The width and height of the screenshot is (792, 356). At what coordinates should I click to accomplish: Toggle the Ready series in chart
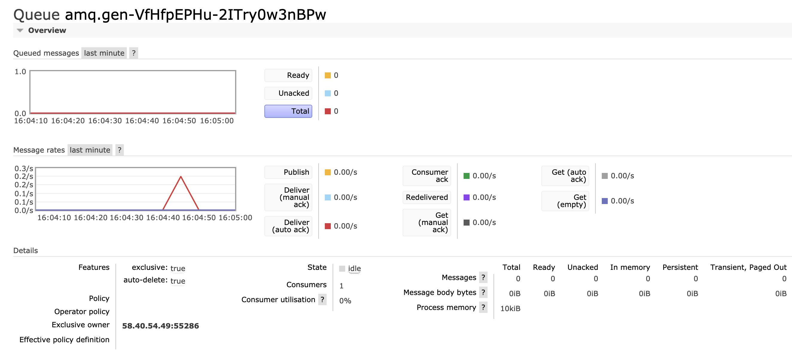[288, 75]
